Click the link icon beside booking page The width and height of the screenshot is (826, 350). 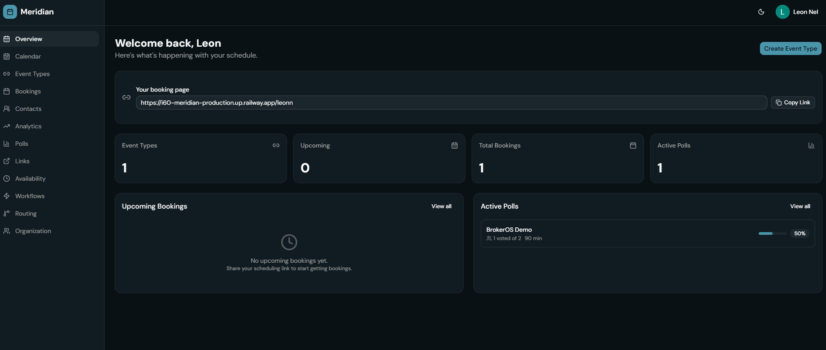pos(126,97)
